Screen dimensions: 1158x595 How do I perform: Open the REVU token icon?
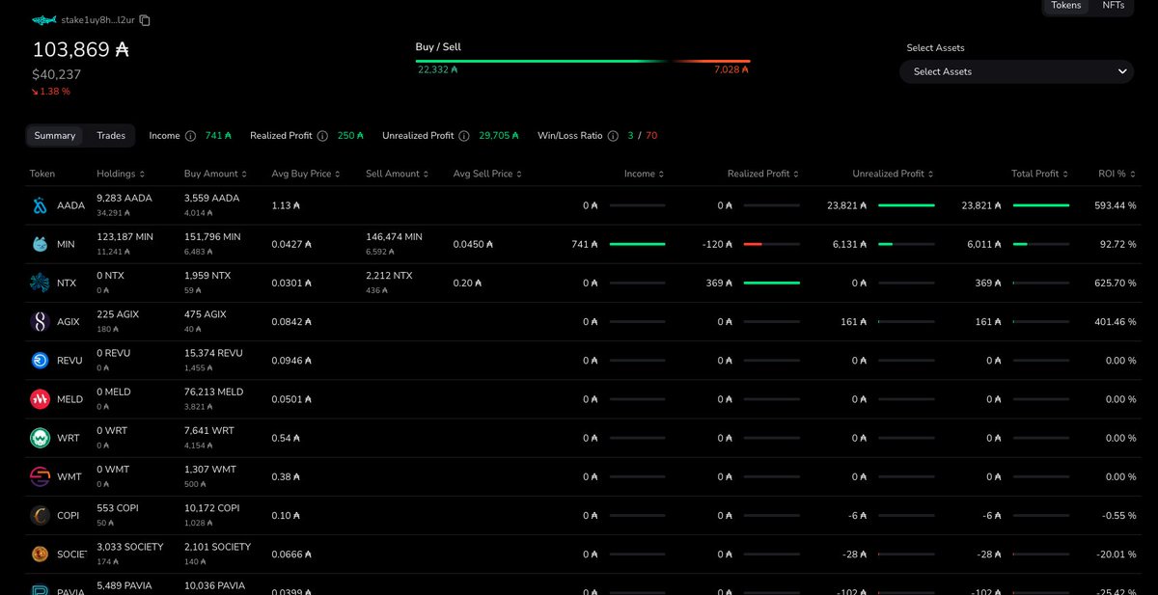(x=40, y=361)
